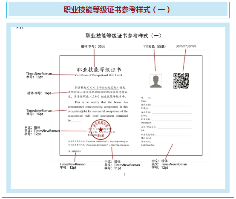Click the QR code on the certificate
The width and height of the screenshot is (236, 199).
point(181,81)
